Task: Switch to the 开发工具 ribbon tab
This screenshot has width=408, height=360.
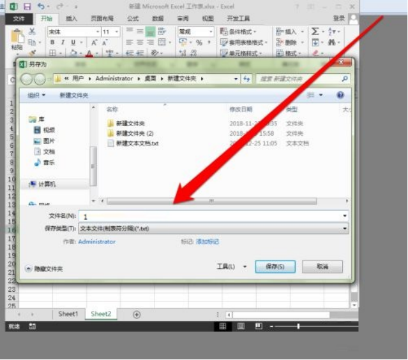Action: (x=238, y=18)
